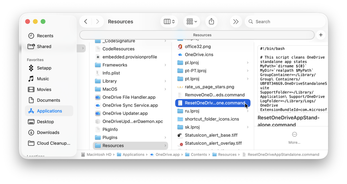Select the OneDriveUpd...erDaemon.xpc file
Screen dimensions: 347x184
click(130, 121)
